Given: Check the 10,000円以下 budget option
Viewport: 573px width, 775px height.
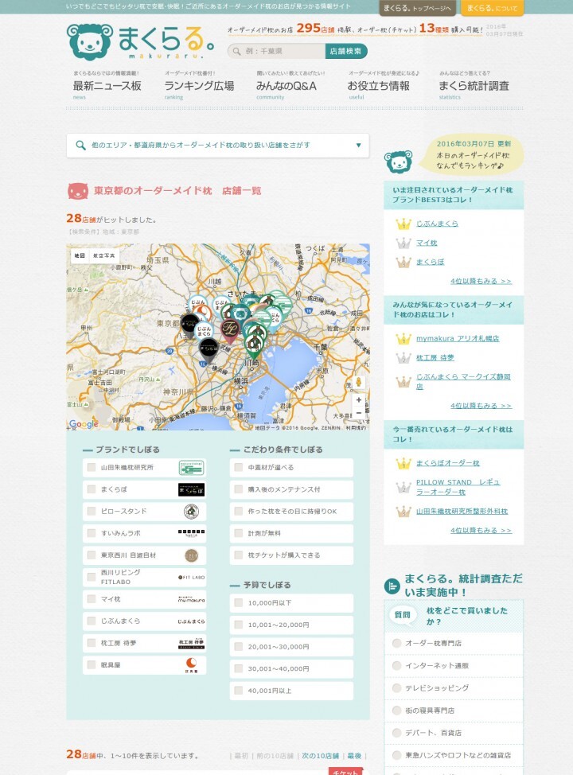Looking at the screenshot, I should click(x=238, y=603).
